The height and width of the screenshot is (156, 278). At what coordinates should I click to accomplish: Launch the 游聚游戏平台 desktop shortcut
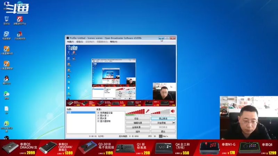tap(20, 20)
